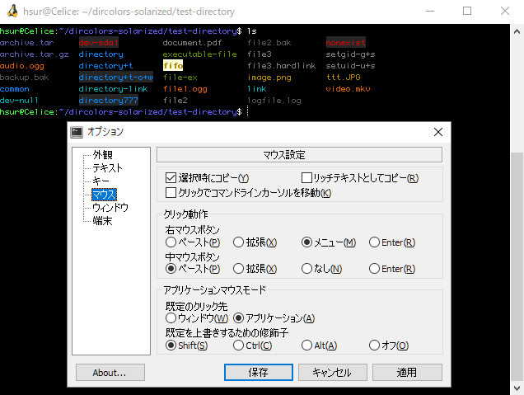Click the penguin icon in terminal title bar

(11, 12)
